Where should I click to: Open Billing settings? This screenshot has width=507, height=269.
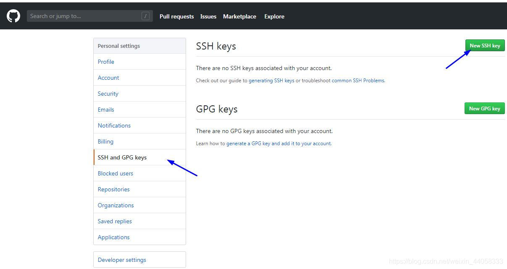click(x=105, y=141)
